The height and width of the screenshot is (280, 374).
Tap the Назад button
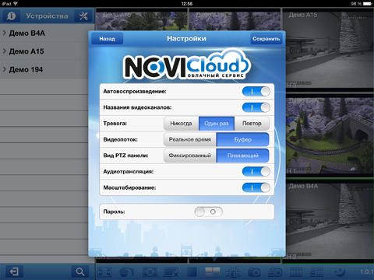[108, 39]
